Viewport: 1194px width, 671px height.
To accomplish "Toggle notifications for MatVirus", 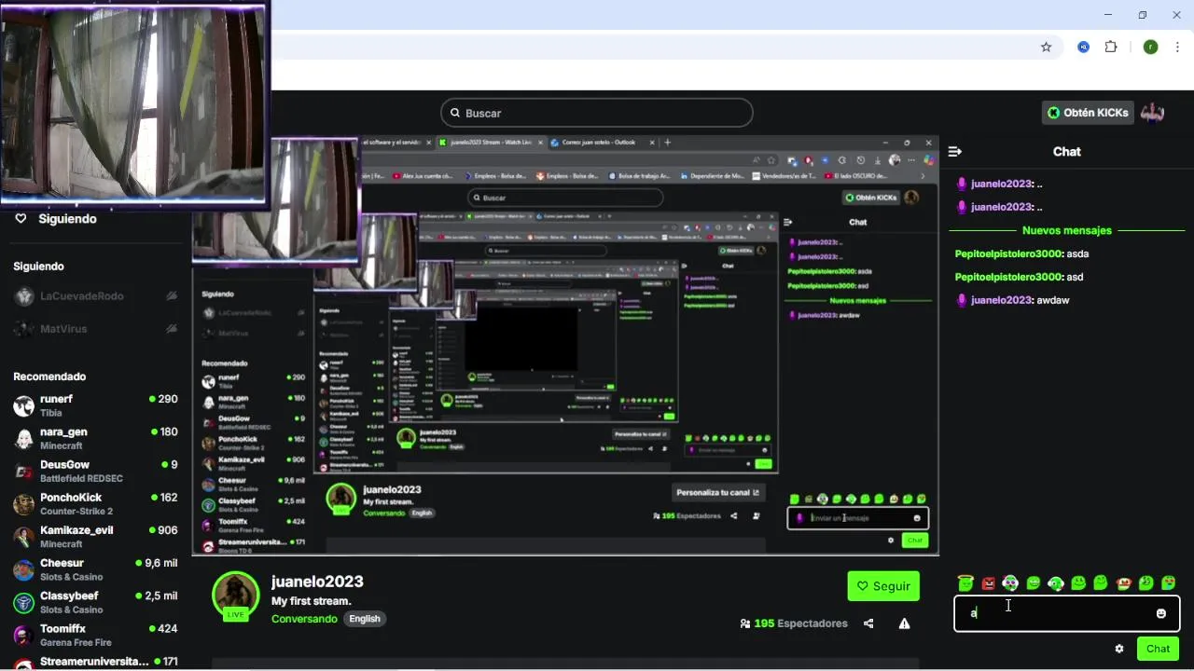I will pos(172,328).
